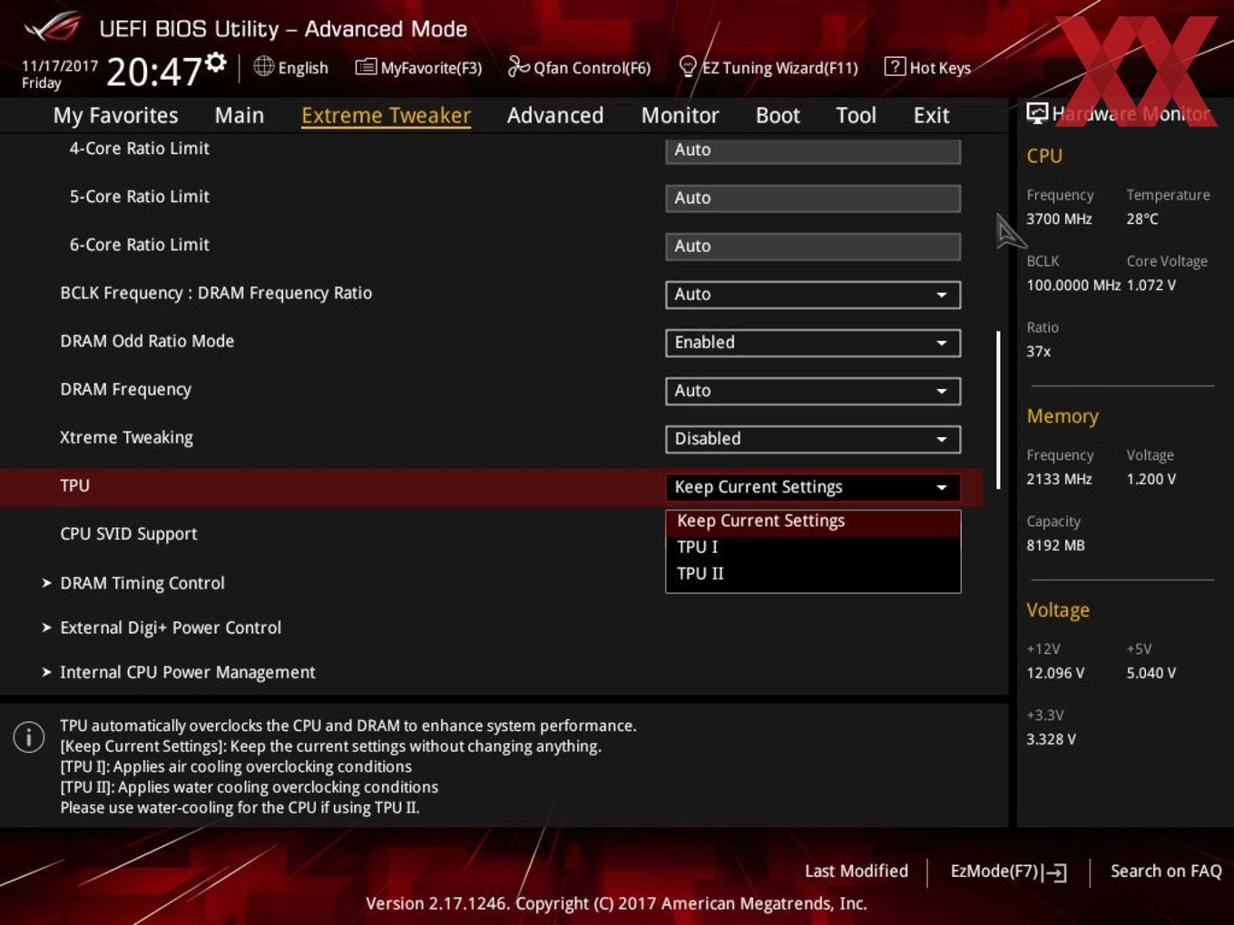Click the MyFavorite list icon

click(366, 67)
